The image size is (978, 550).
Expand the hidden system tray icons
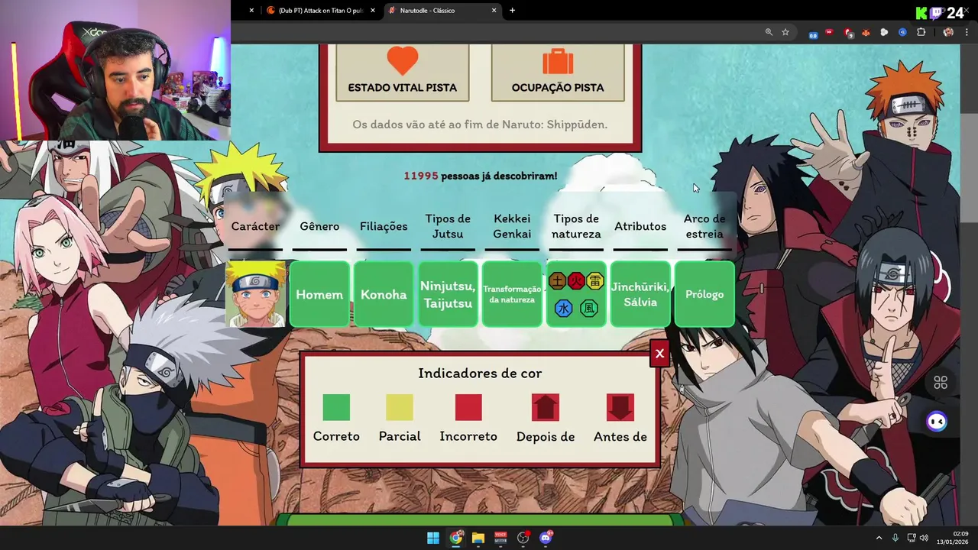879,538
